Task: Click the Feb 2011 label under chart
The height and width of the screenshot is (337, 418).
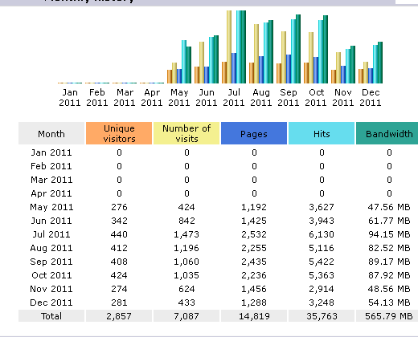Action: point(97,97)
